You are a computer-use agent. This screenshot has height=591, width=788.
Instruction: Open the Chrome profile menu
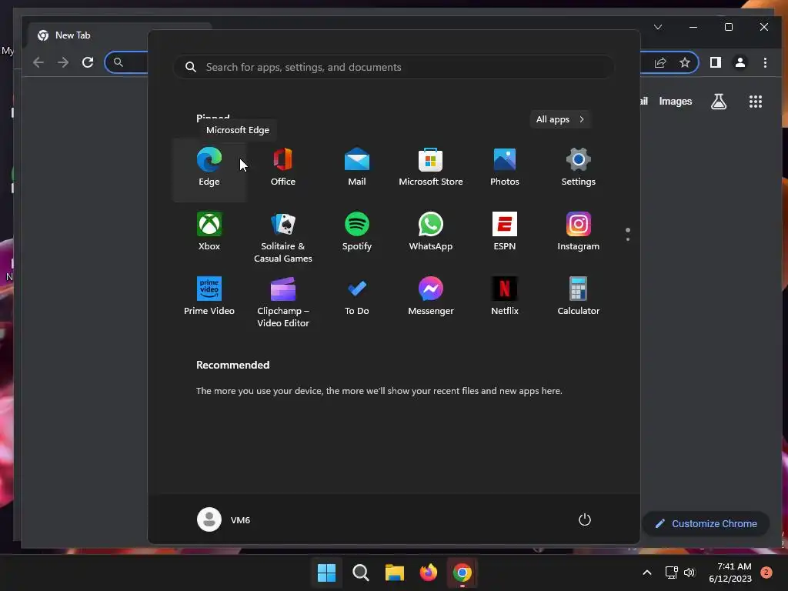(x=740, y=62)
